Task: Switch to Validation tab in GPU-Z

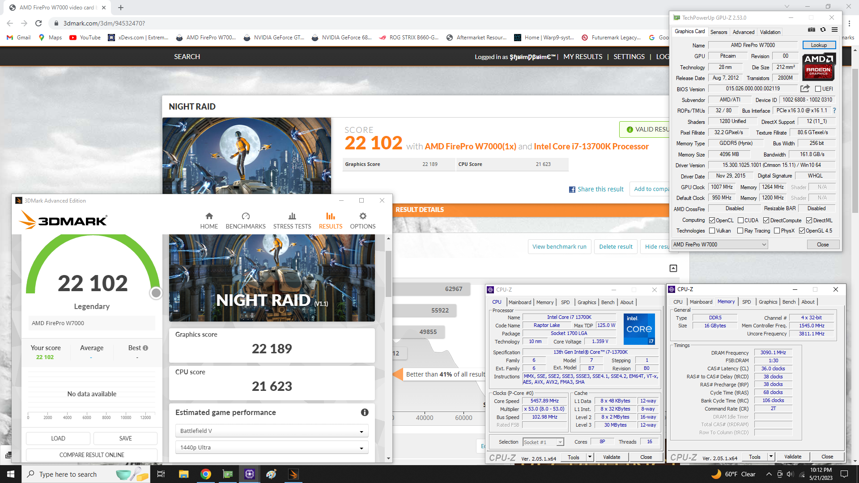Action: [770, 32]
